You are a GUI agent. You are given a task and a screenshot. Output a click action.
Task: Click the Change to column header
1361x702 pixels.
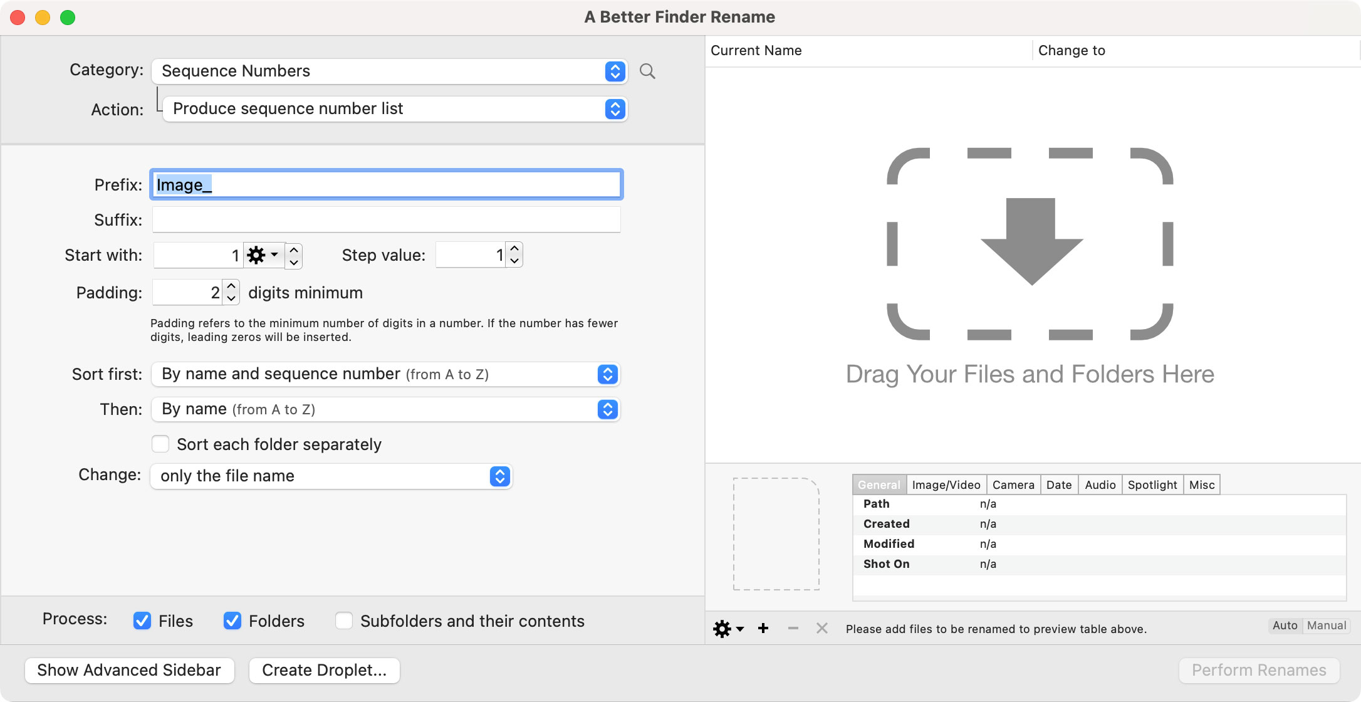coord(1196,50)
